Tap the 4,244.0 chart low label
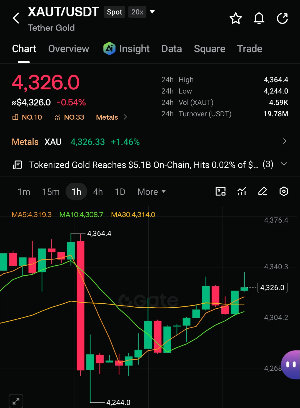 [x=118, y=402]
